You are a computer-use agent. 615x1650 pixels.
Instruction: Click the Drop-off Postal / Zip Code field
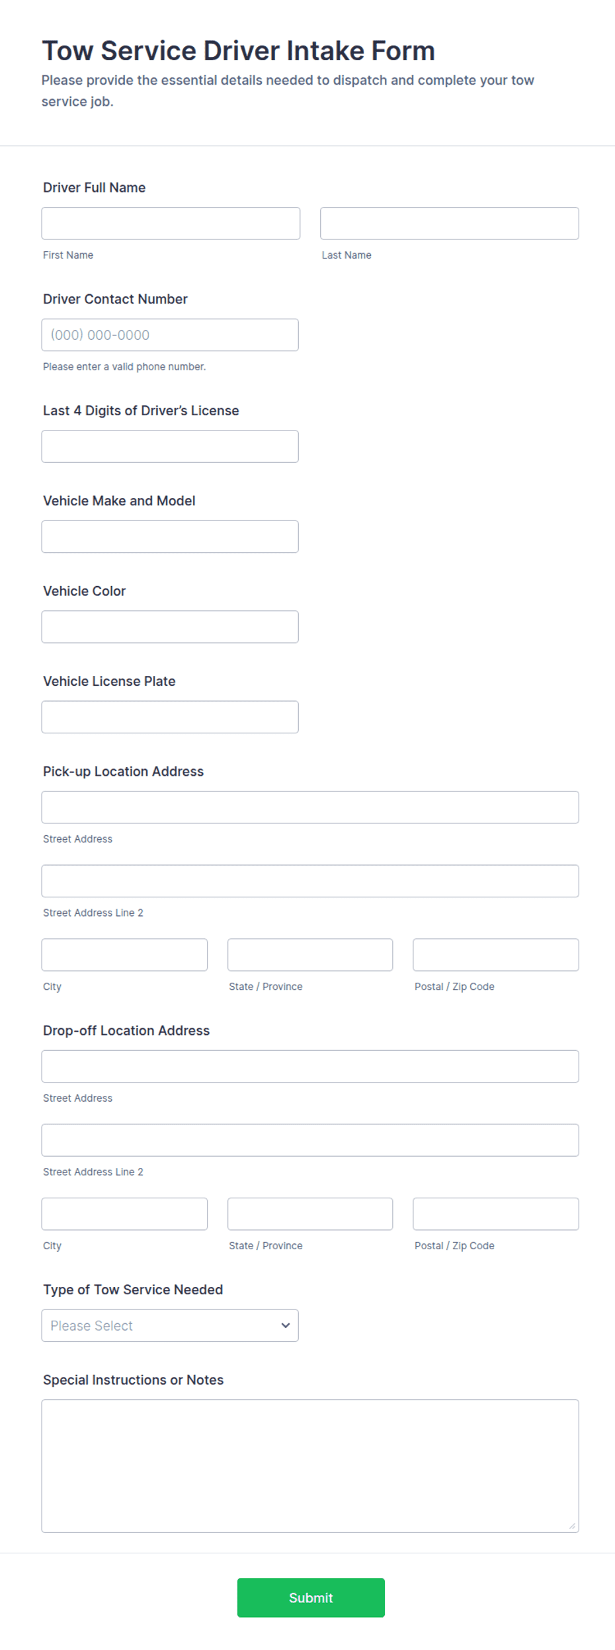point(495,1214)
